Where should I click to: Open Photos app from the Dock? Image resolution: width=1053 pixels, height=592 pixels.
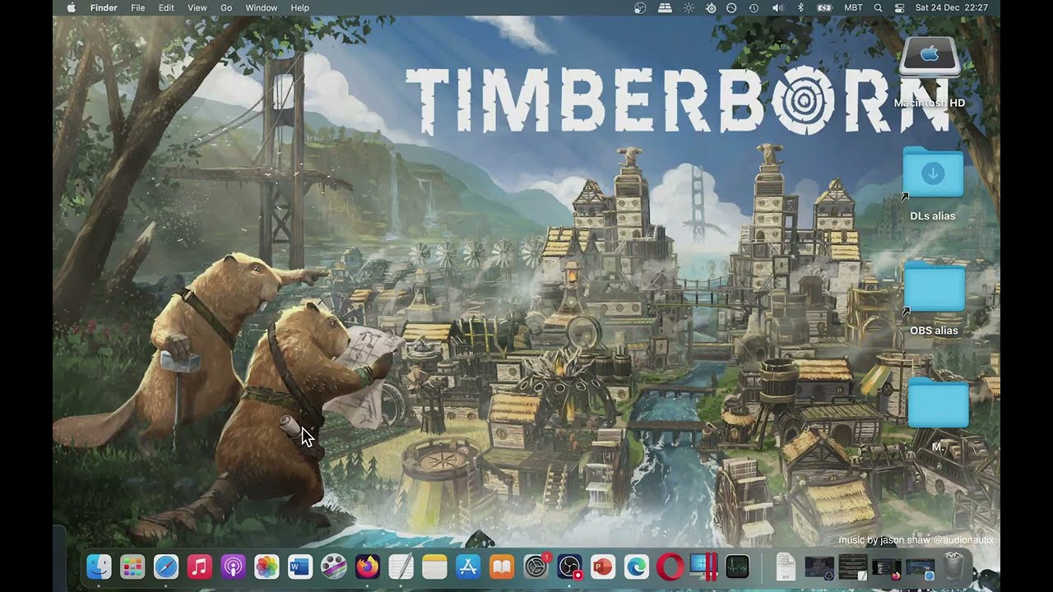coord(267,567)
